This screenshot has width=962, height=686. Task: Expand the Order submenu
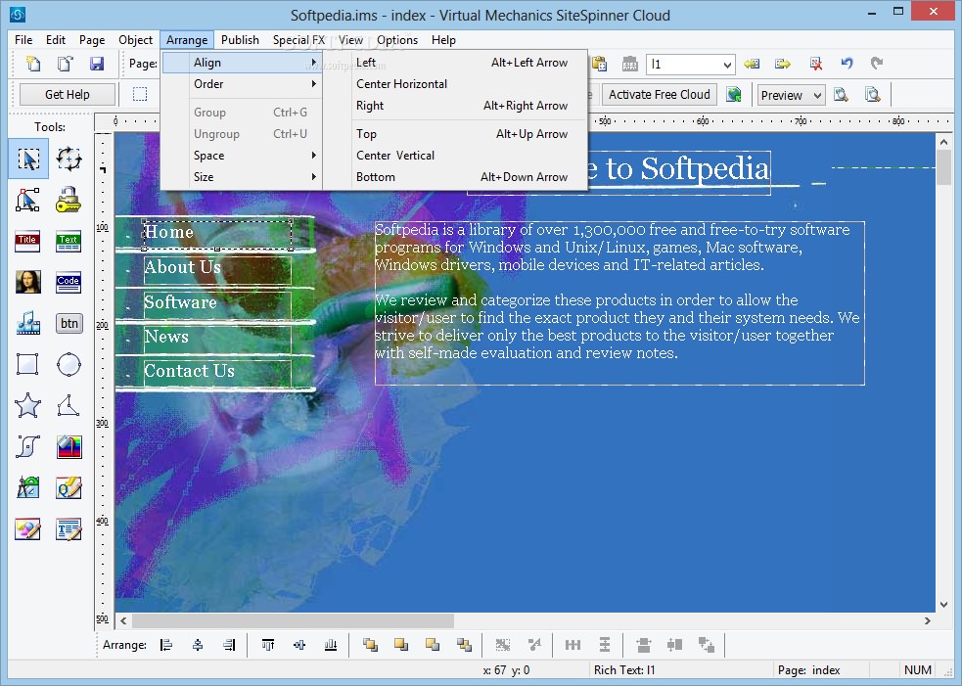243,84
